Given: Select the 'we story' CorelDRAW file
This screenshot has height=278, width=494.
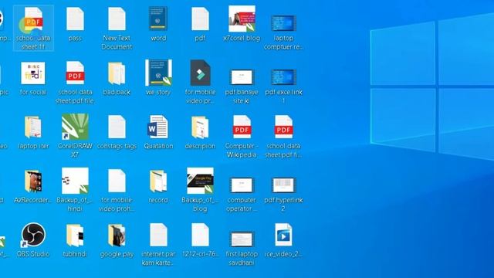Looking at the screenshot, I should (158, 73).
